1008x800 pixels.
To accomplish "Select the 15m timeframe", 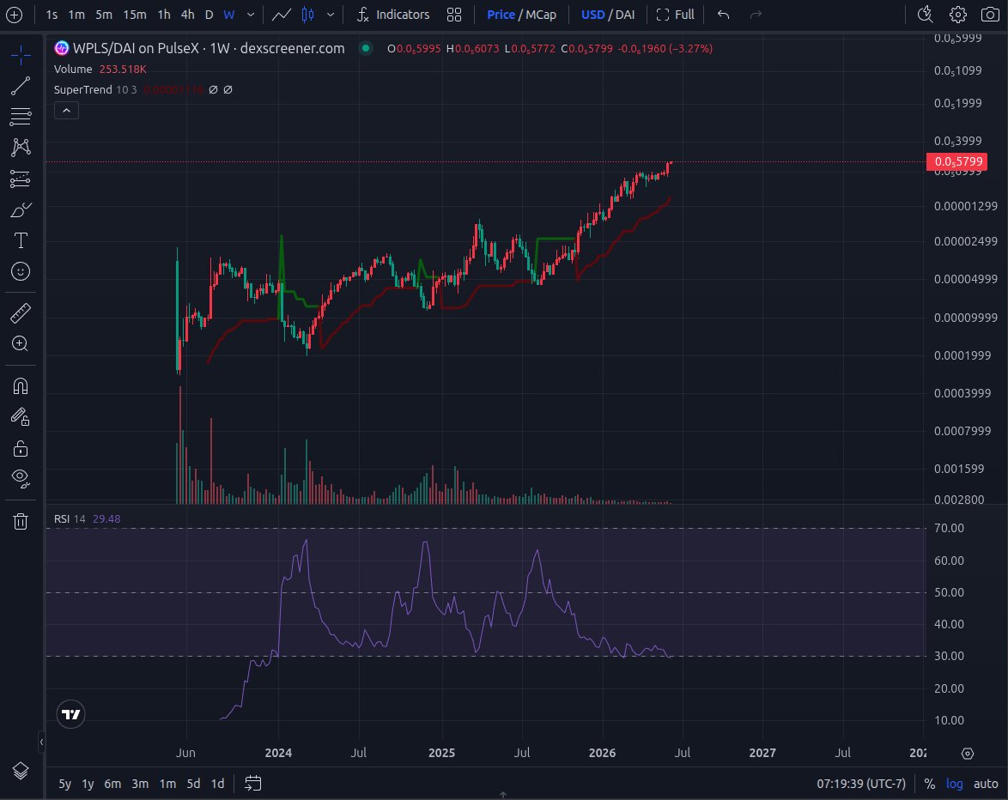I will [134, 14].
